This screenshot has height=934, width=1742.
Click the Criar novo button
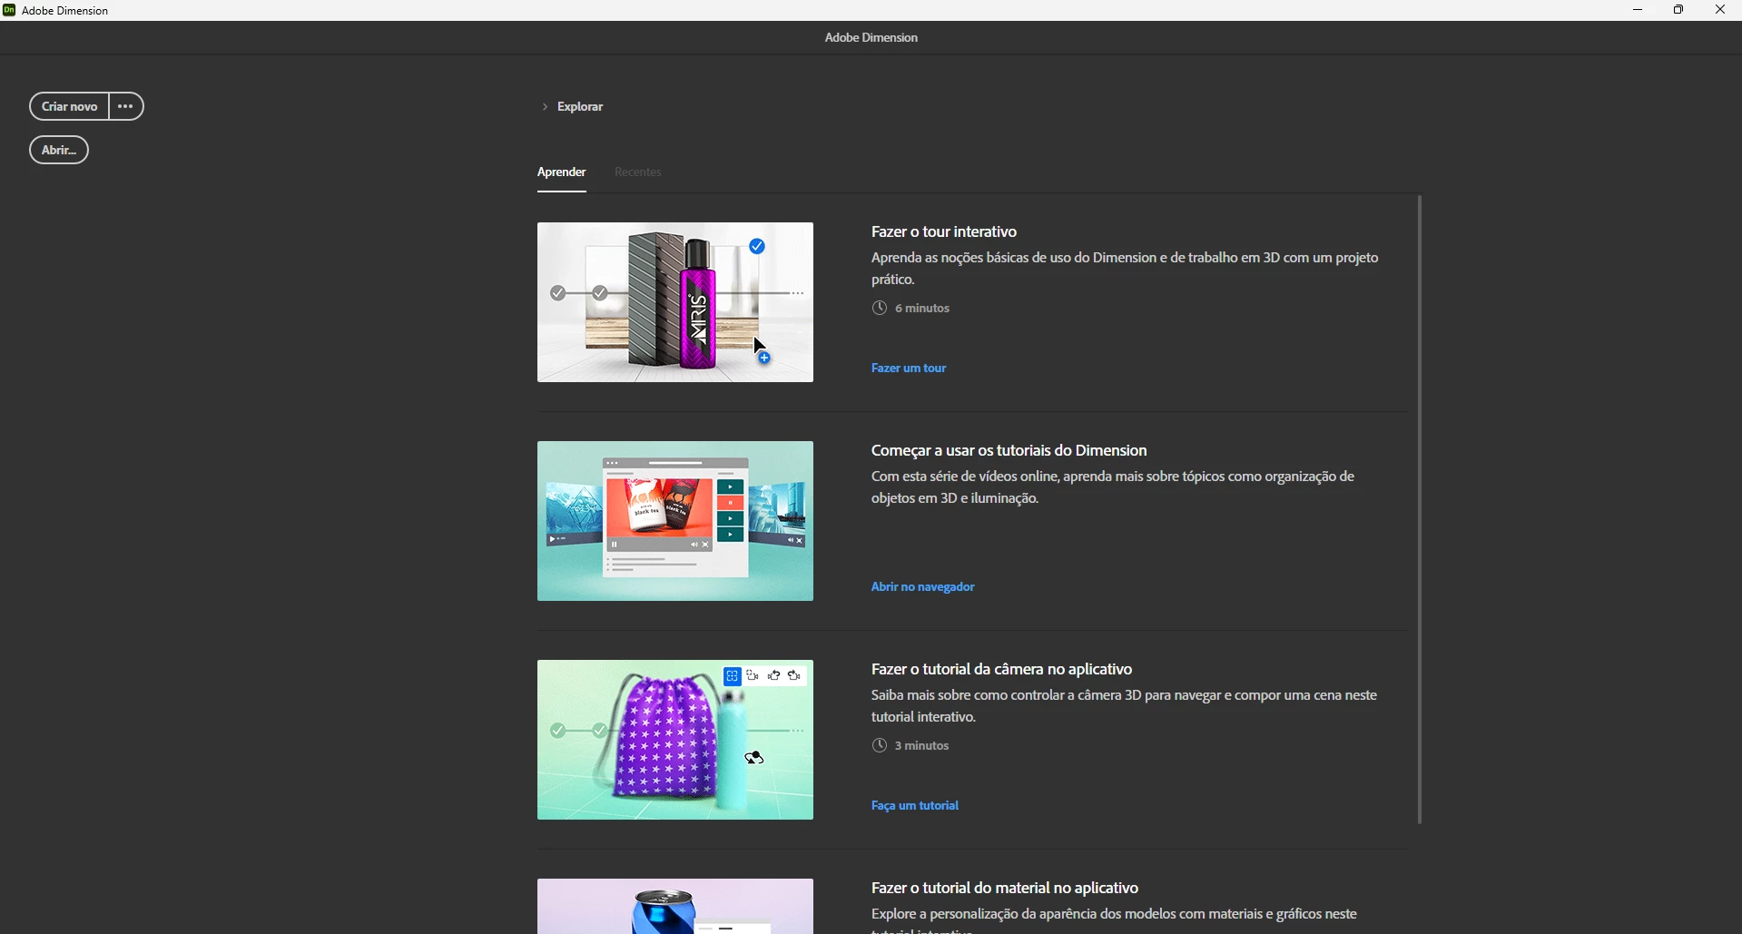point(69,106)
